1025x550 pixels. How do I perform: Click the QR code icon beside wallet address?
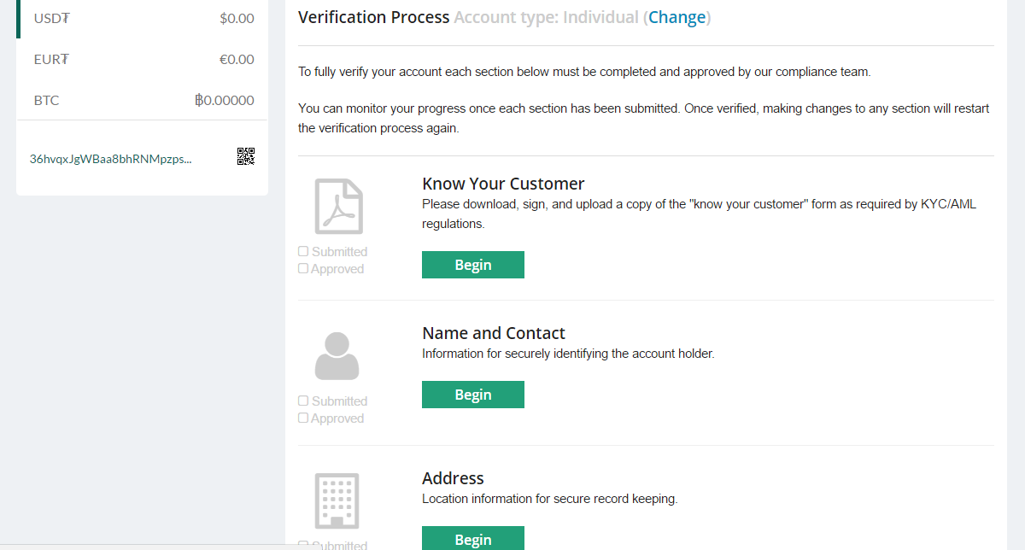pos(246,156)
